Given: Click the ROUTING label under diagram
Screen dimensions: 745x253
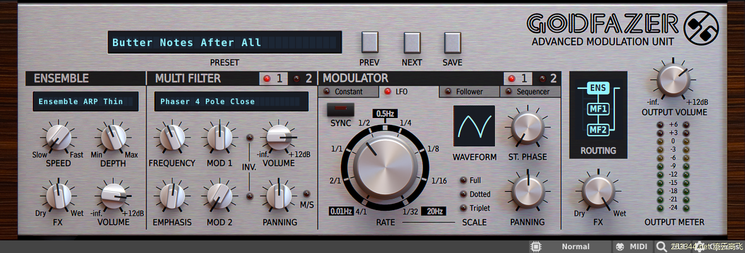Looking at the screenshot, I should 598,150.
